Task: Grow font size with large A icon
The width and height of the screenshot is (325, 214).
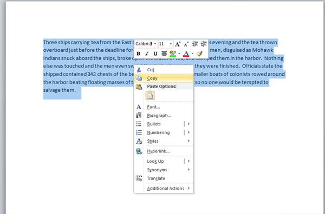Action: tap(178, 44)
